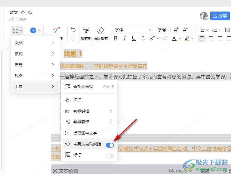Redo the last undone action
The image size is (231, 174).
[73, 38]
